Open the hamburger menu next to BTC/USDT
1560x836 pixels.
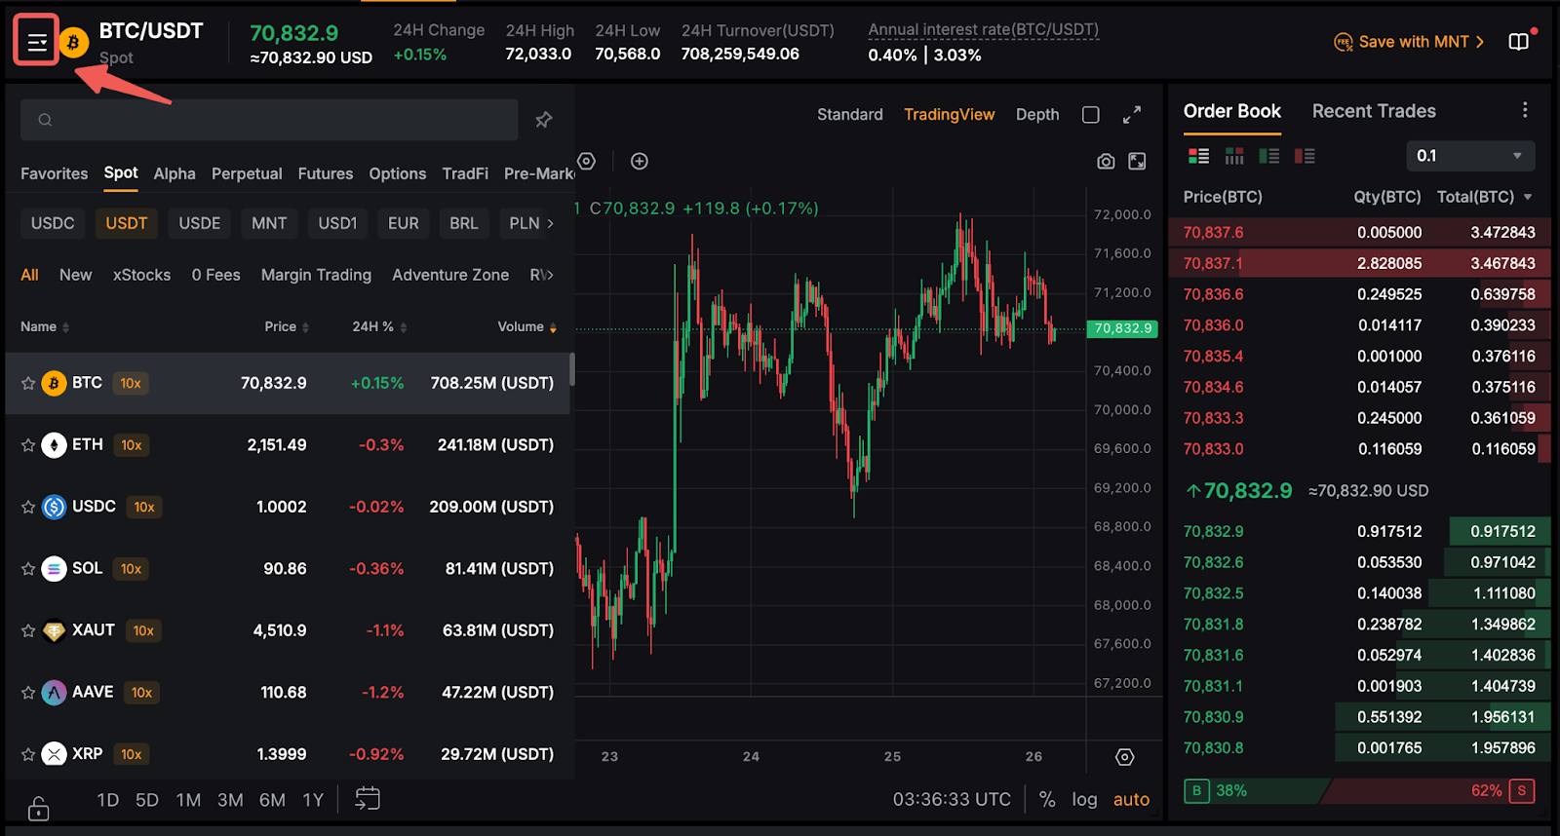click(37, 42)
